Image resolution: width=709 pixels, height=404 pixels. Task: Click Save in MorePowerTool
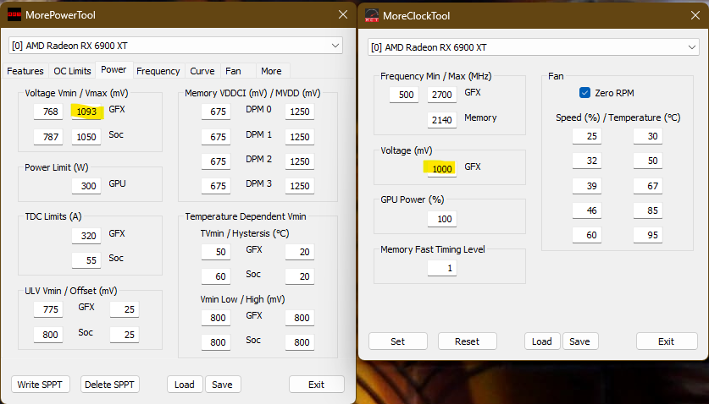tap(223, 385)
